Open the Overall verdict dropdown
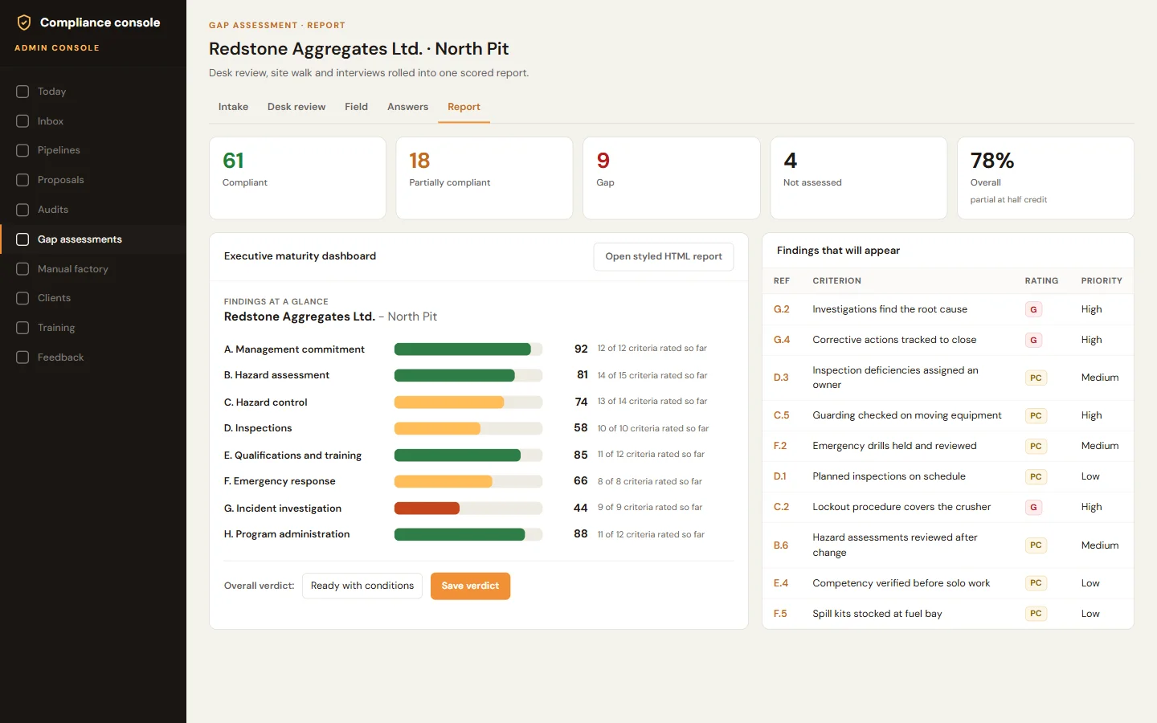 (362, 586)
